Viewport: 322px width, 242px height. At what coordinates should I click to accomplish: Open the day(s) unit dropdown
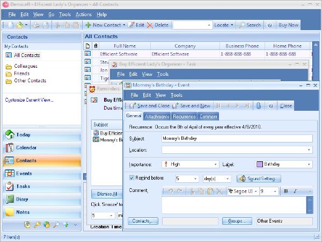point(228,179)
